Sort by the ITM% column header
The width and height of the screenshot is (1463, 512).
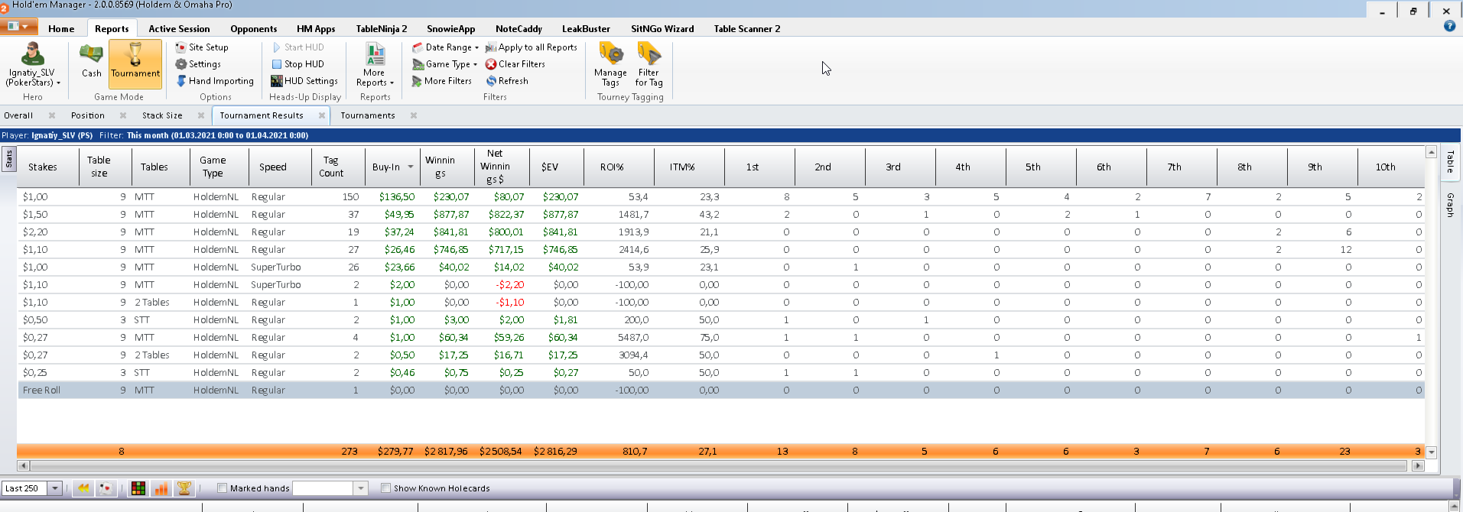[689, 167]
